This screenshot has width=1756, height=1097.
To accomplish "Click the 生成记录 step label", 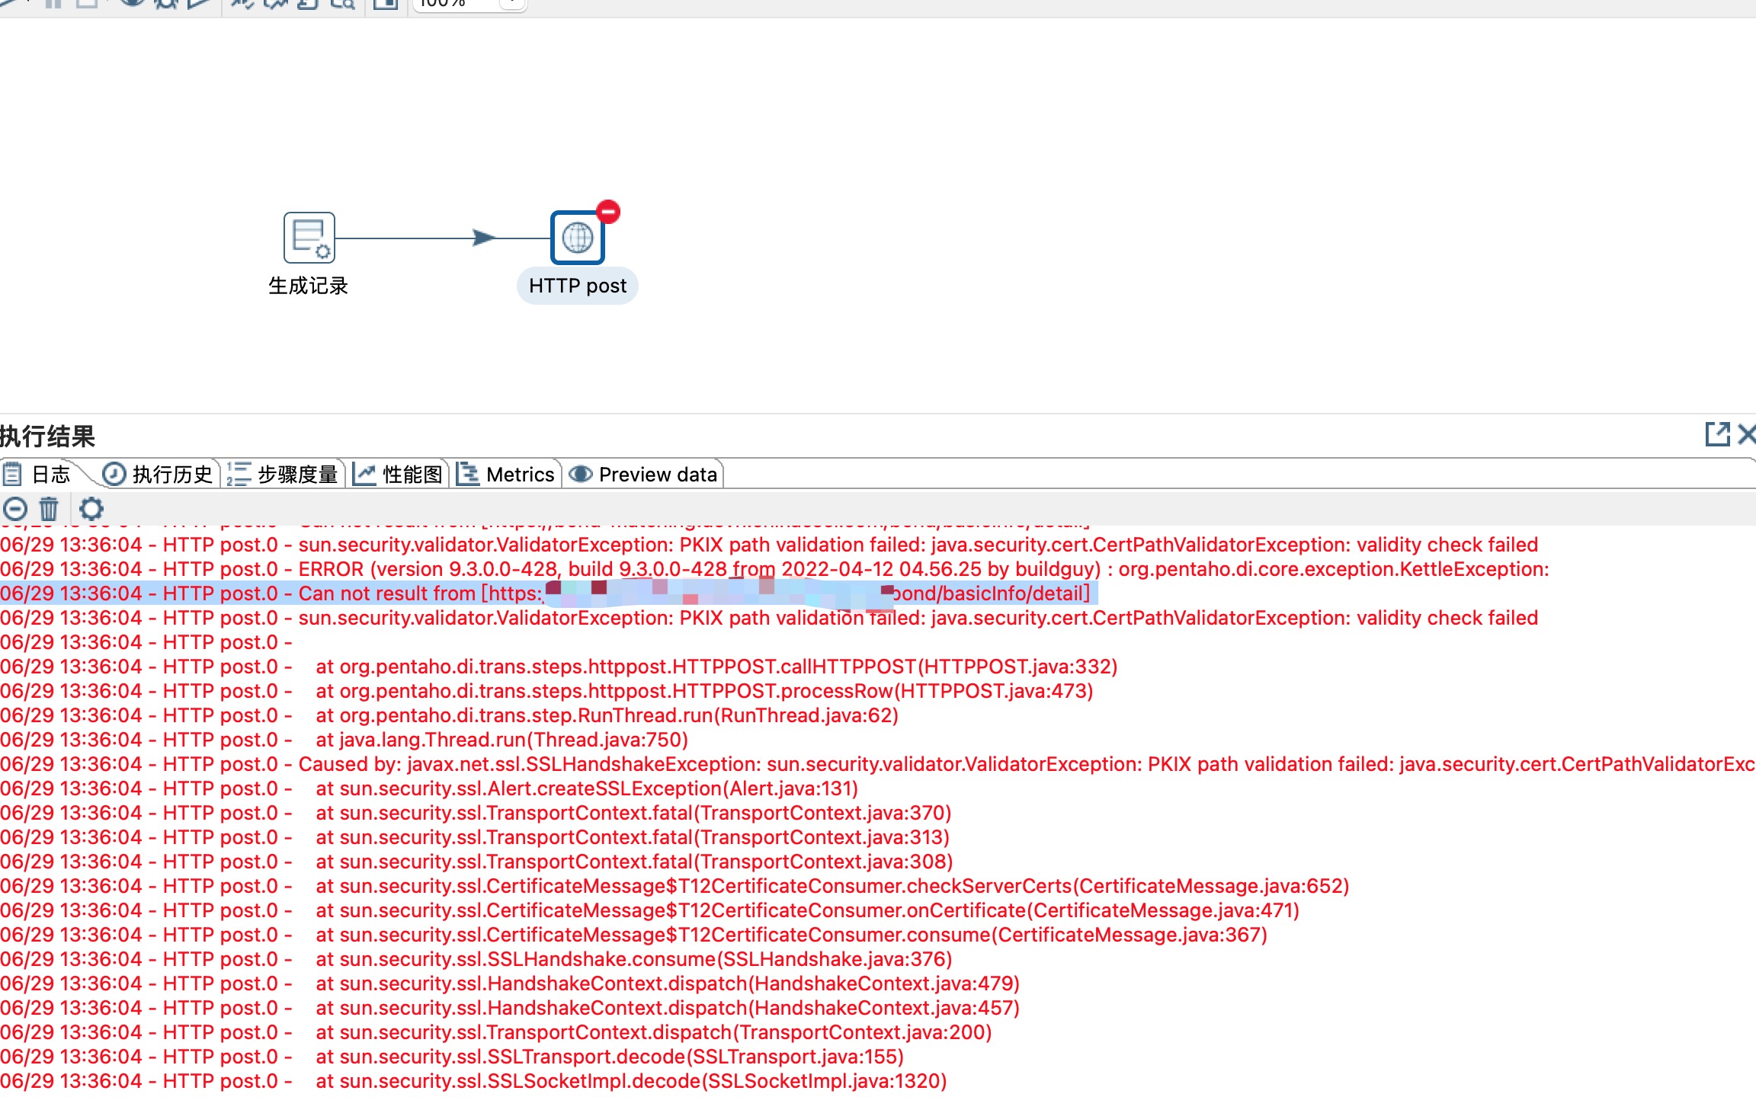I will [x=308, y=286].
